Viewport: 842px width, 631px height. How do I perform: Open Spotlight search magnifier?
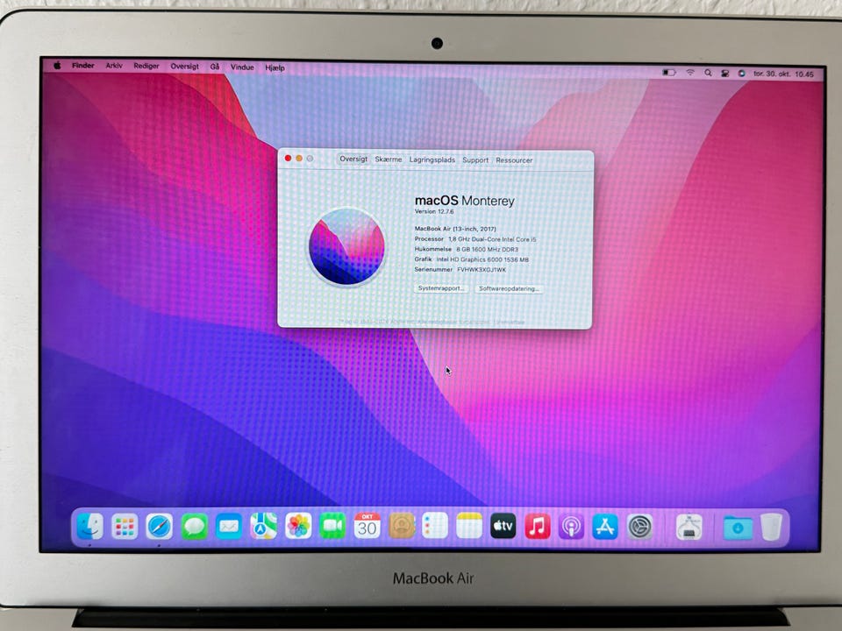click(708, 73)
